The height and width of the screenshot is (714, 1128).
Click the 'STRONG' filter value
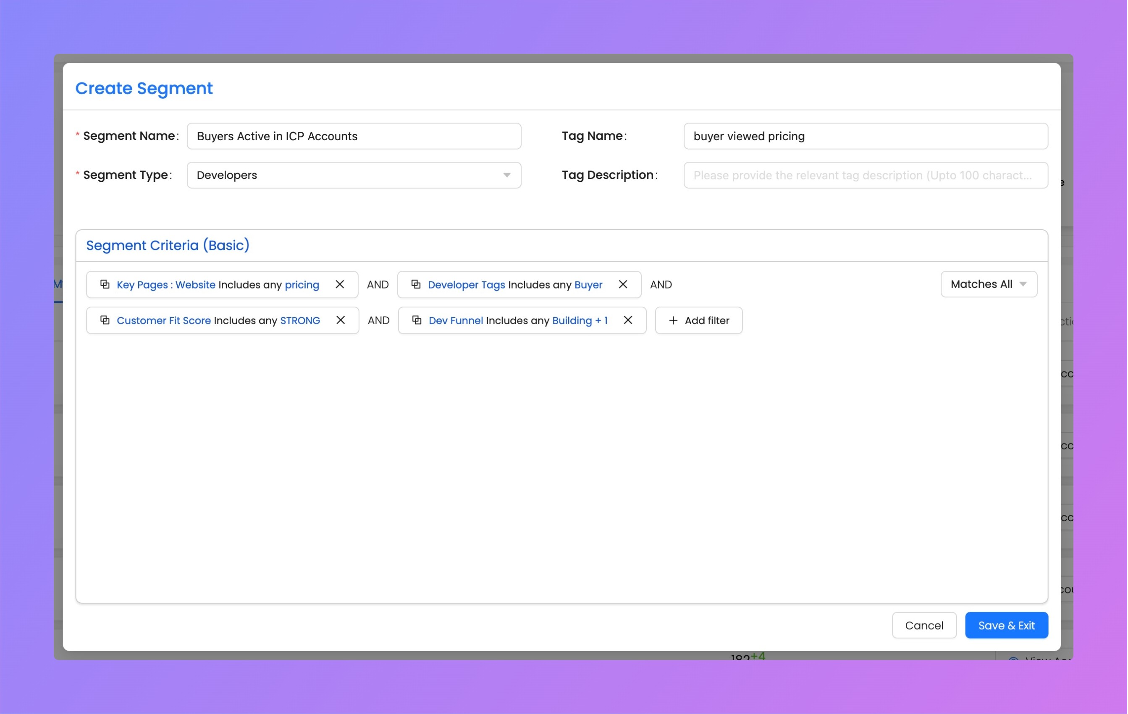click(x=300, y=320)
